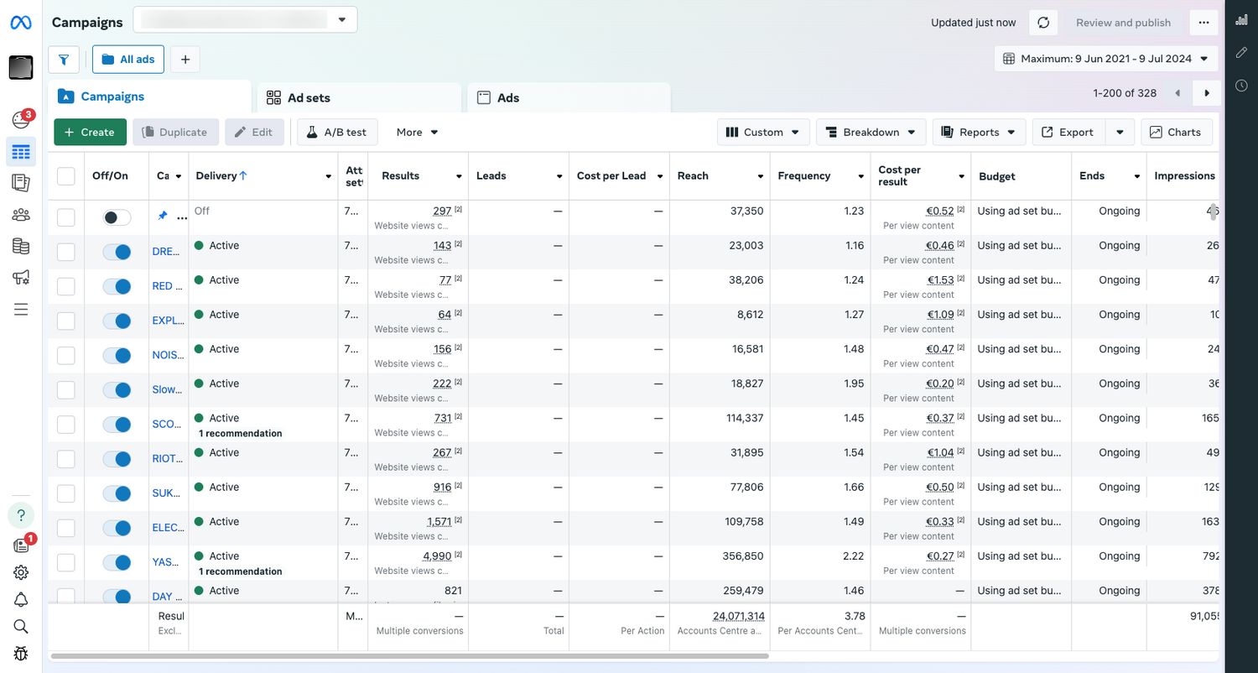Refresh campaign data with the reload icon
The width and height of the screenshot is (1258, 673).
1043,23
